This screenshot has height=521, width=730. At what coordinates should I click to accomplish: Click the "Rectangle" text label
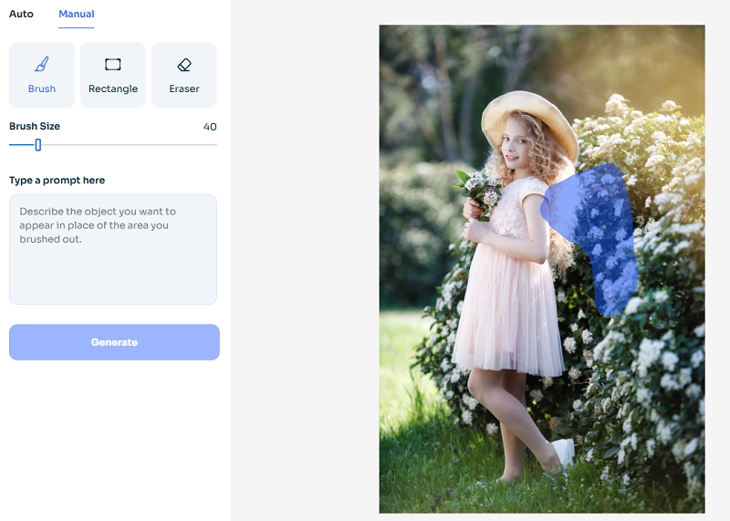113,89
